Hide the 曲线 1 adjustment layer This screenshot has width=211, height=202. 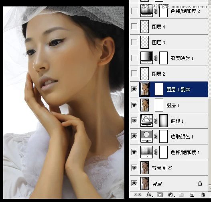[x=134, y=120]
